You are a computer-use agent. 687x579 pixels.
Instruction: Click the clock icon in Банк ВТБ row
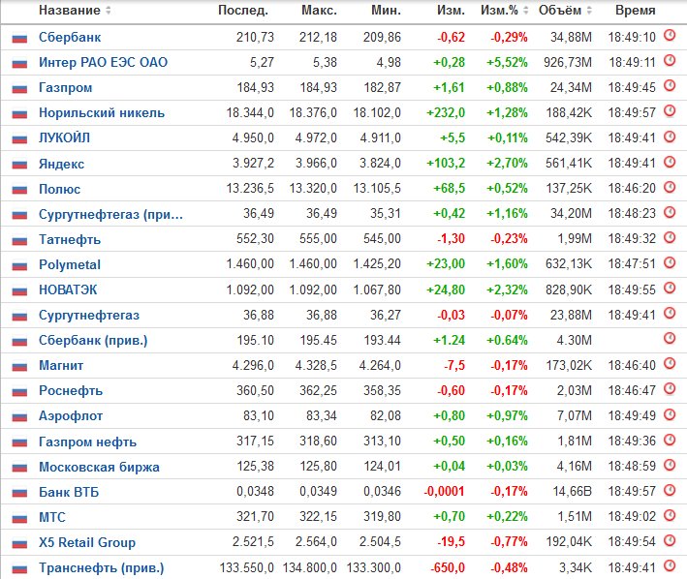pos(670,490)
